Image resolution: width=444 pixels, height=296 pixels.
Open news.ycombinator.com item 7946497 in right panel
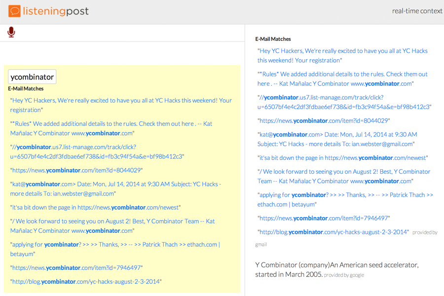point(324,218)
